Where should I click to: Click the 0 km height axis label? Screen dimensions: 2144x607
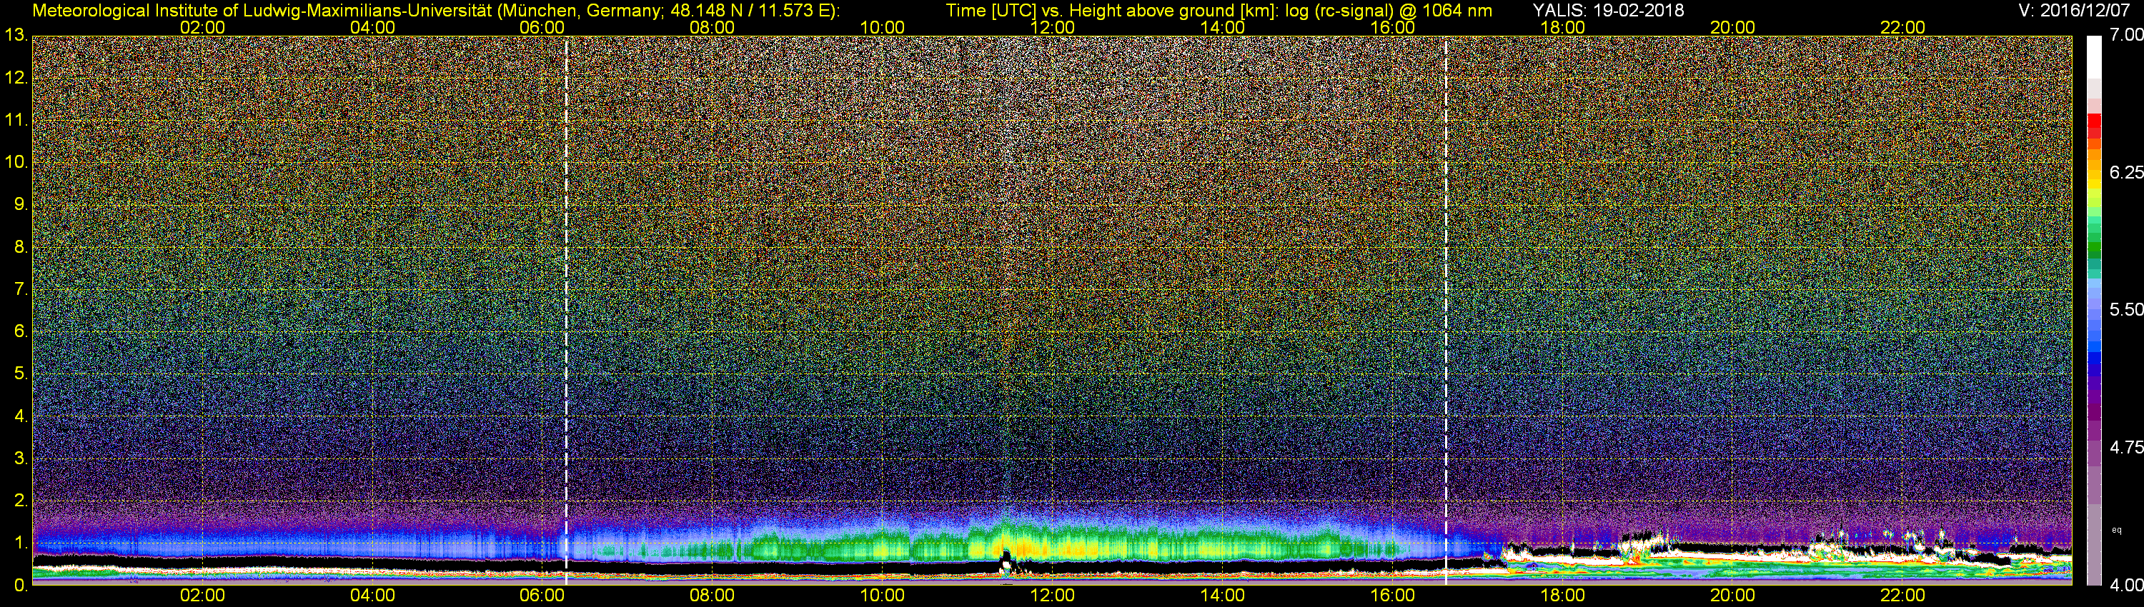point(21,586)
